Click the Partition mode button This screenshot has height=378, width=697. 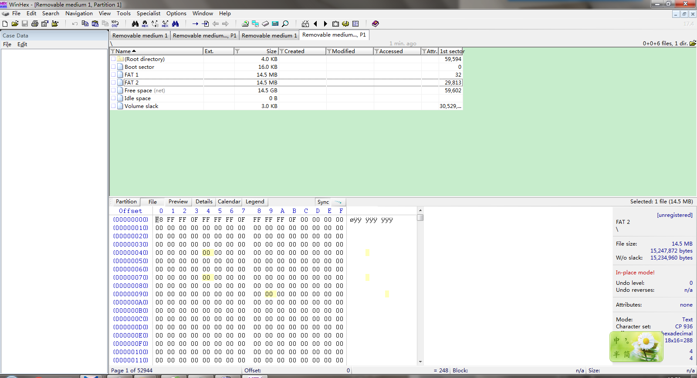coord(126,202)
